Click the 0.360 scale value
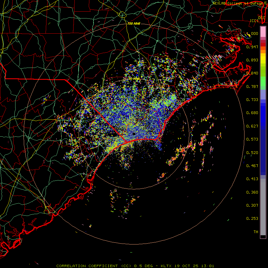268x268 pixels. pos(252,192)
